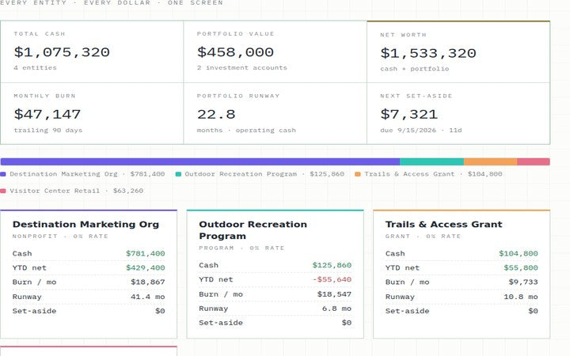Click 'months · operating cash' caption
This screenshot has height=356, width=570.
[x=246, y=130]
